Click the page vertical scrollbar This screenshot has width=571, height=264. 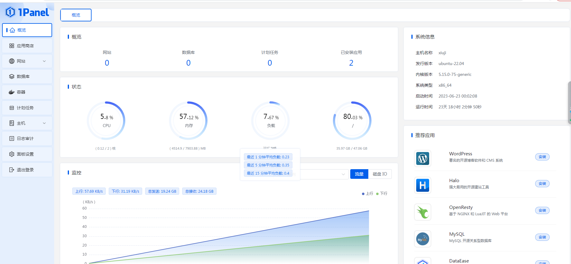pyautogui.click(x=569, y=102)
